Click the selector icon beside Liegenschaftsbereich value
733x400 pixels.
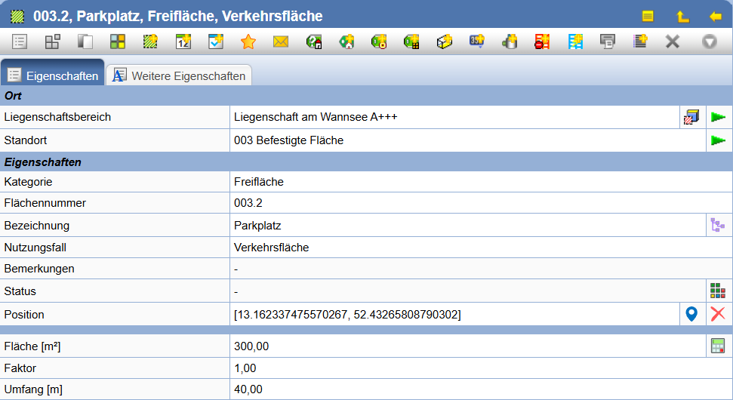pos(691,117)
